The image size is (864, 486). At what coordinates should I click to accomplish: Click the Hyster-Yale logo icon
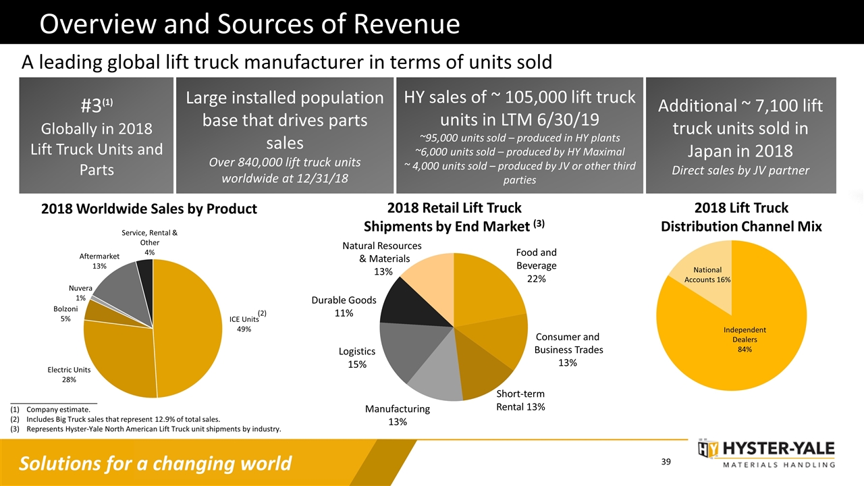pos(707,448)
